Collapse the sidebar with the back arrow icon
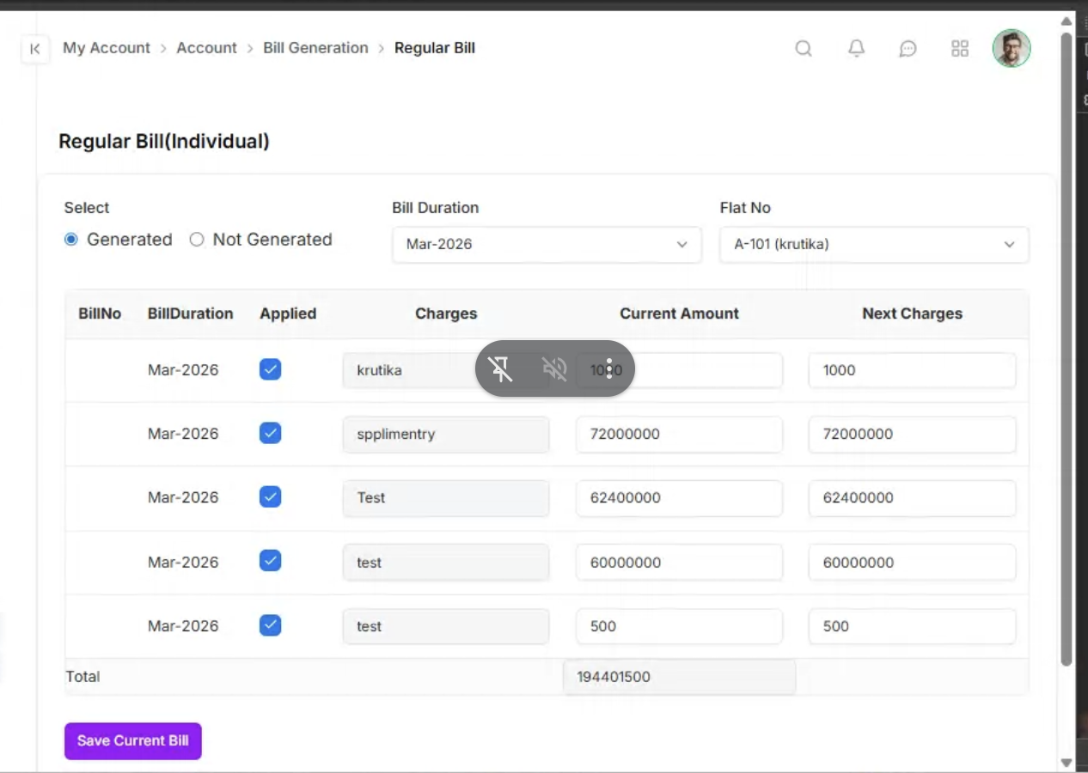The height and width of the screenshot is (773, 1088). click(x=34, y=49)
